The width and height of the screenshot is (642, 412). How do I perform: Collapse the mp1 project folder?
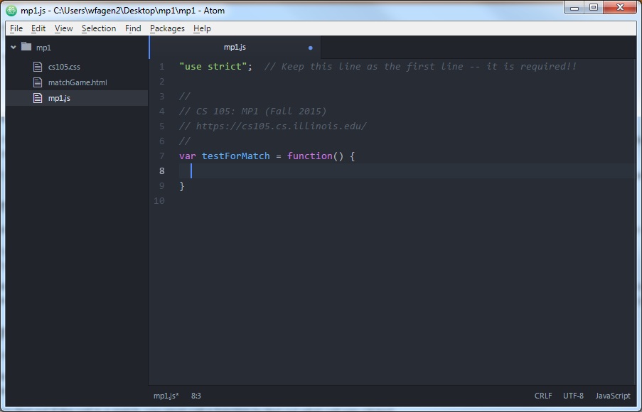pyautogui.click(x=14, y=48)
